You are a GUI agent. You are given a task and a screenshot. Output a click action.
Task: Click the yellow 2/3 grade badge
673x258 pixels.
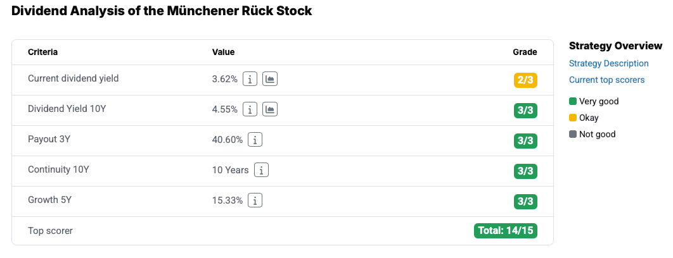point(525,80)
